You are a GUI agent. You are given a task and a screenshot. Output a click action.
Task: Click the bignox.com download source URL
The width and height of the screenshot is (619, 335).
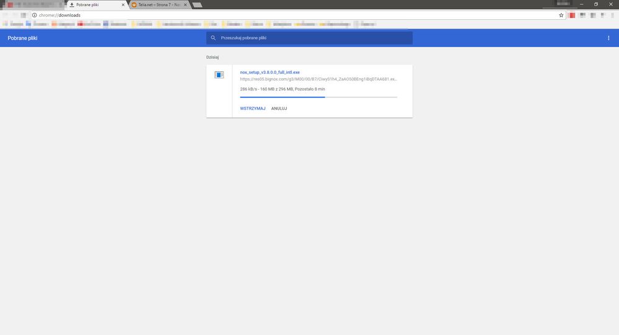pyautogui.click(x=318, y=79)
